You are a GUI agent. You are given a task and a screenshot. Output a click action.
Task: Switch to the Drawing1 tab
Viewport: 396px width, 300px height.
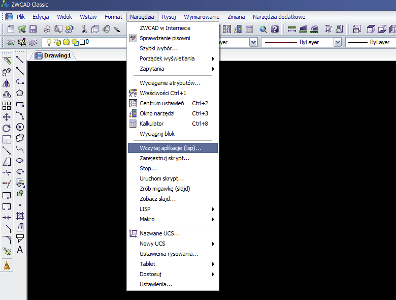53,55
